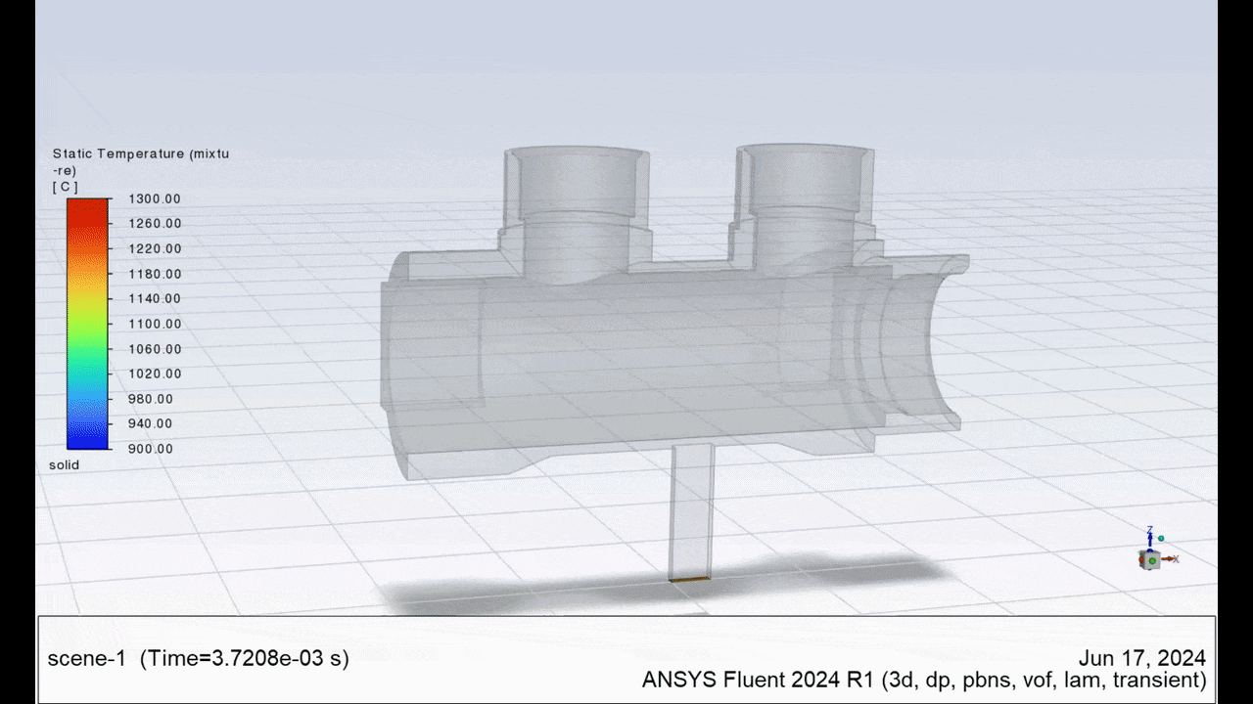Click the "Jun 17, 2024" date text
This screenshot has width=1253, height=704.
tap(1141, 658)
